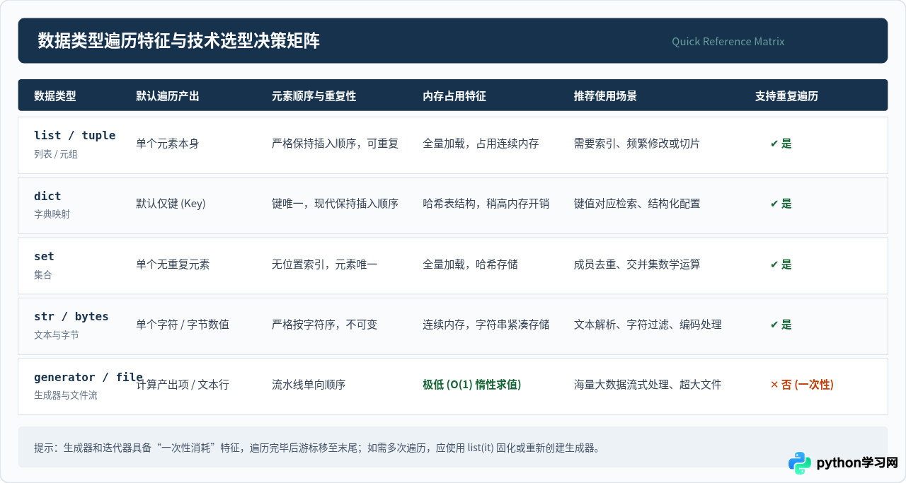Click '严格保持插入顺序，可重复' cell
This screenshot has width=906, height=483.
coord(336,144)
